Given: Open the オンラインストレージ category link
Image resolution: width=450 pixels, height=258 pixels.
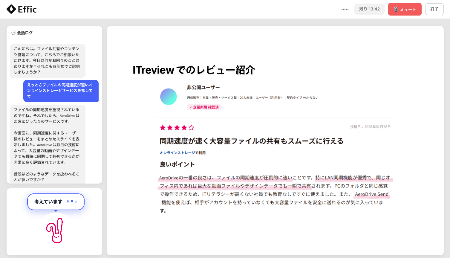Looking at the screenshot, I should tap(177, 153).
